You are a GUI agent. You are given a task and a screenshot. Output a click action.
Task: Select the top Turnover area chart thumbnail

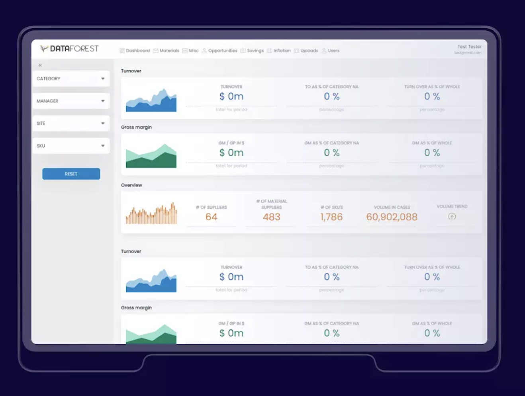151,100
